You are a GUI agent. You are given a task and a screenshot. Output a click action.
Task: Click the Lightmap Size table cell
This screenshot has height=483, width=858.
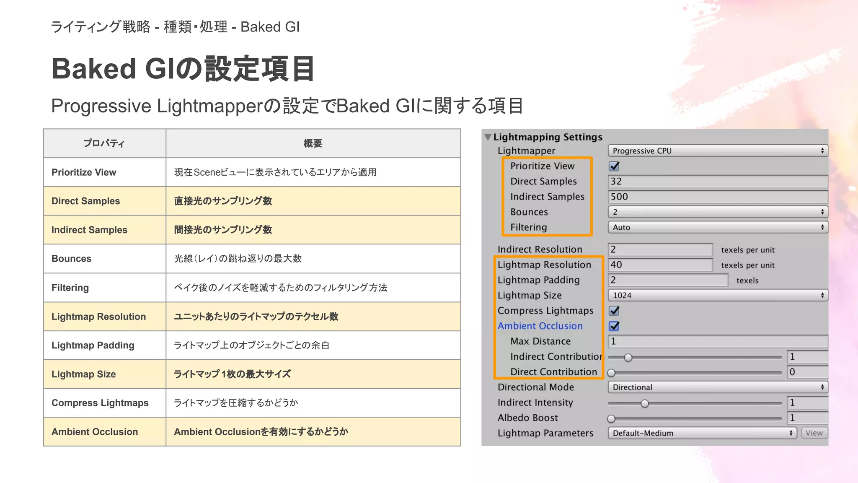pos(105,374)
